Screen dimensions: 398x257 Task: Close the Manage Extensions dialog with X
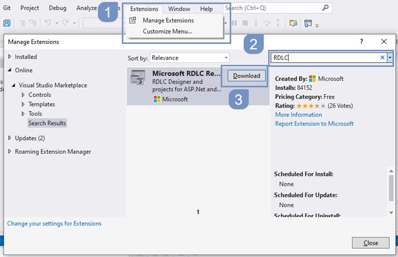pos(384,42)
